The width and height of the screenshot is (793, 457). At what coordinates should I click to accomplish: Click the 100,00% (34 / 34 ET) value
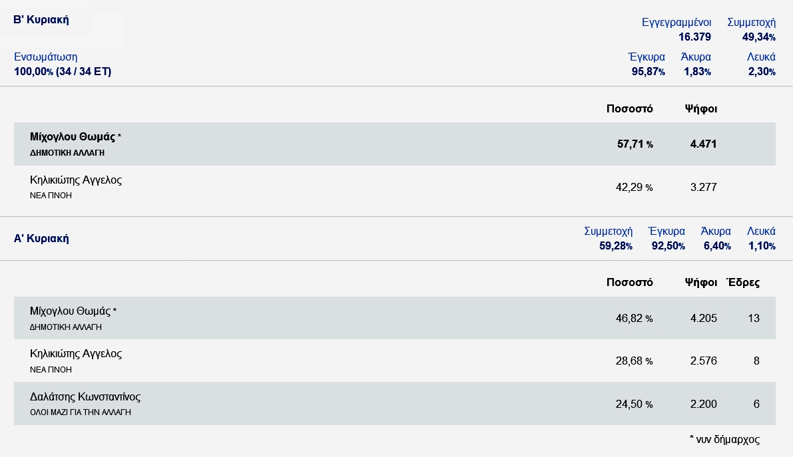63,71
